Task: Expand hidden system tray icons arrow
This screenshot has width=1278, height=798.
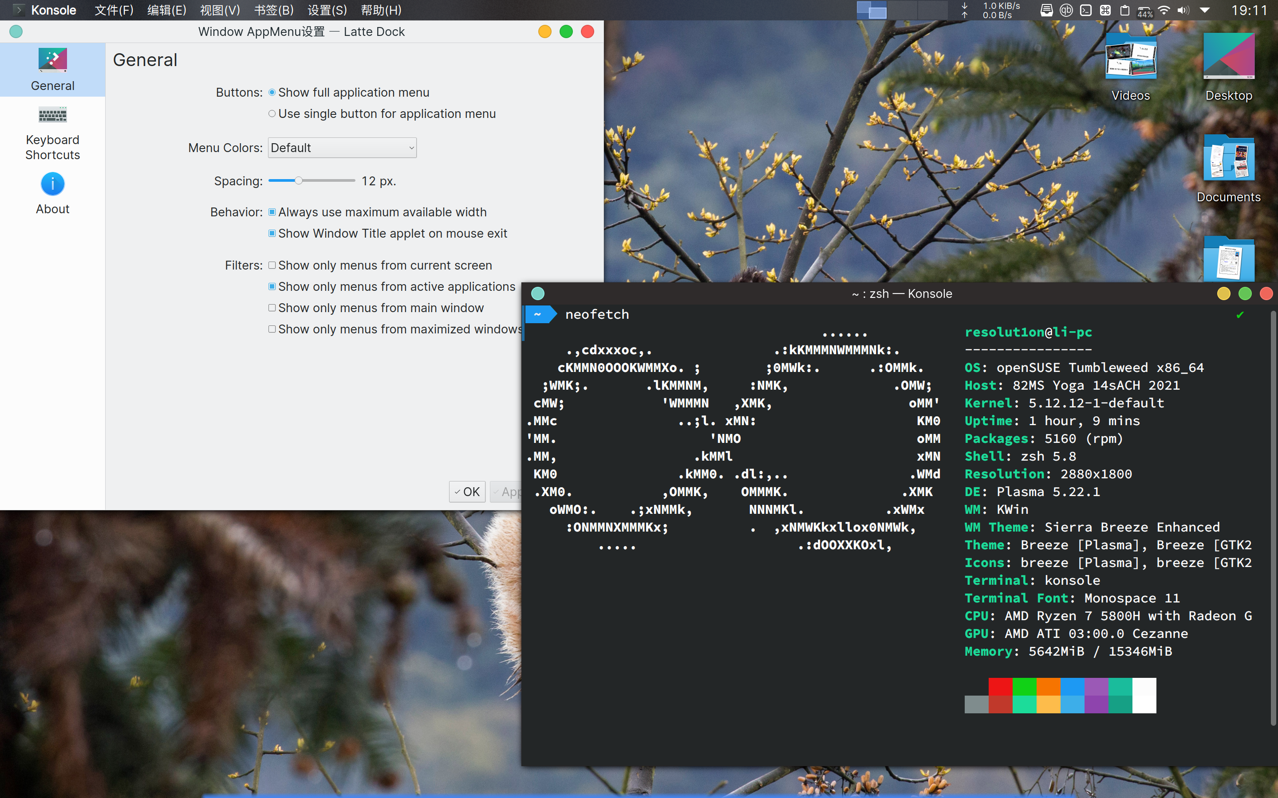Action: click(1205, 10)
